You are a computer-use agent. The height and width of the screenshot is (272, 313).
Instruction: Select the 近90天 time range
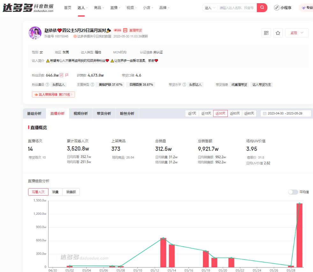(x=249, y=113)
